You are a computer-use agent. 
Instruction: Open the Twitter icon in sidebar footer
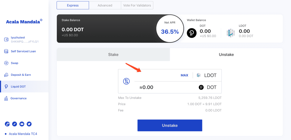29,124
